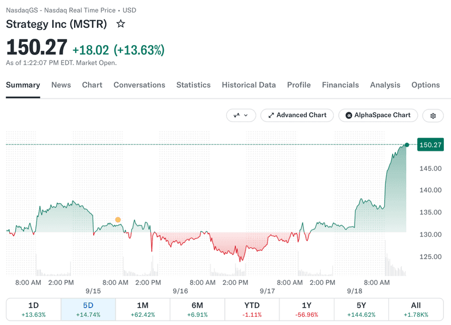Open chart settings gear icon

click(433, 115)
